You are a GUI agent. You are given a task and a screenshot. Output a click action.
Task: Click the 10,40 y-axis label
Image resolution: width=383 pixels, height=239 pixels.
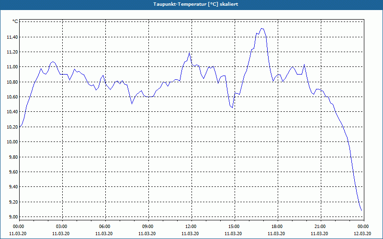tap(13, 112)
